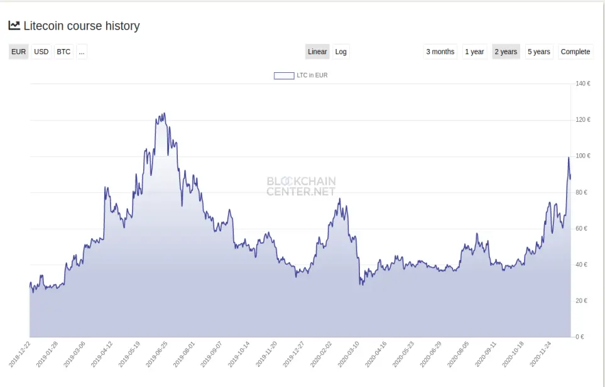This screenshot has height=387, width=605.
Task: Click the 2019-12-27 date label
Action: tap(293, 354)
